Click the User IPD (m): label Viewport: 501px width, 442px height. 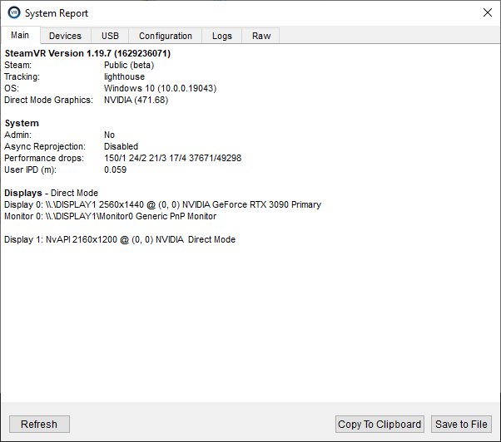point(30,169)
